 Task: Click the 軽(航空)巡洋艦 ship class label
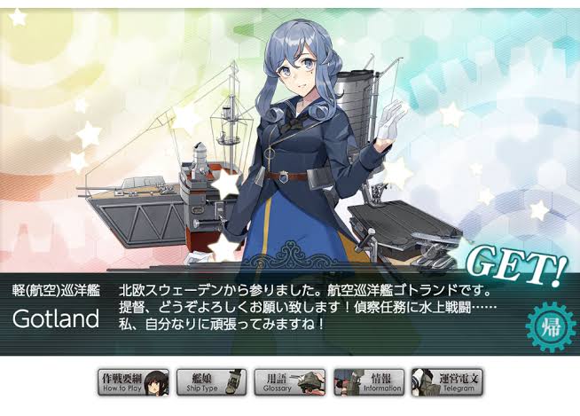coord(56,291)
